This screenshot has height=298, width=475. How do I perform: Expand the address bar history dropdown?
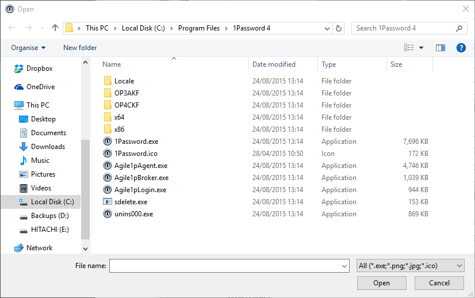[327, 28]
